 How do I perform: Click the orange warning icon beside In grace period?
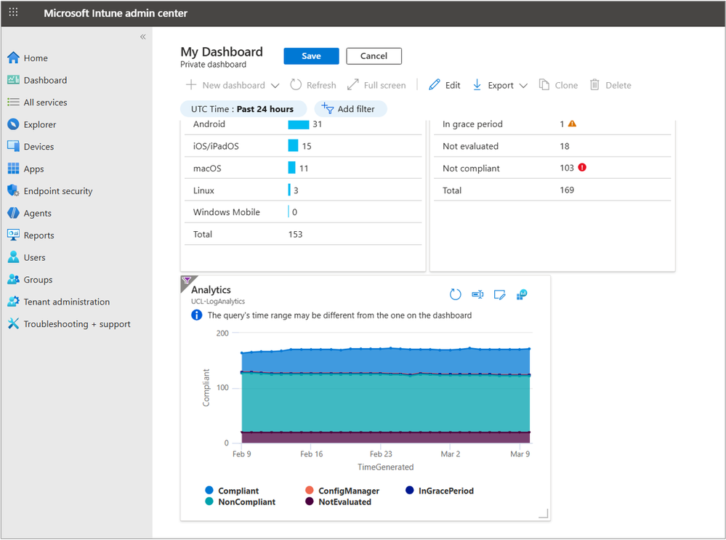tap(572, 124)
